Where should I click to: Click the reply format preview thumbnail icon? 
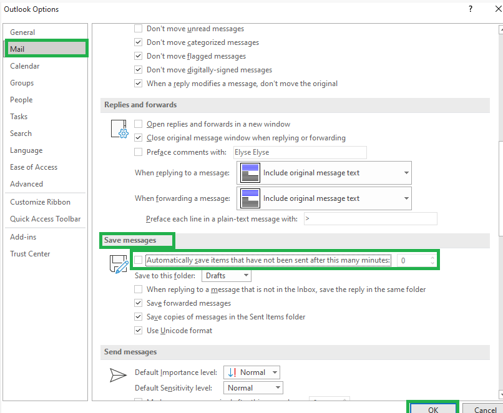(x=250, y=173)
